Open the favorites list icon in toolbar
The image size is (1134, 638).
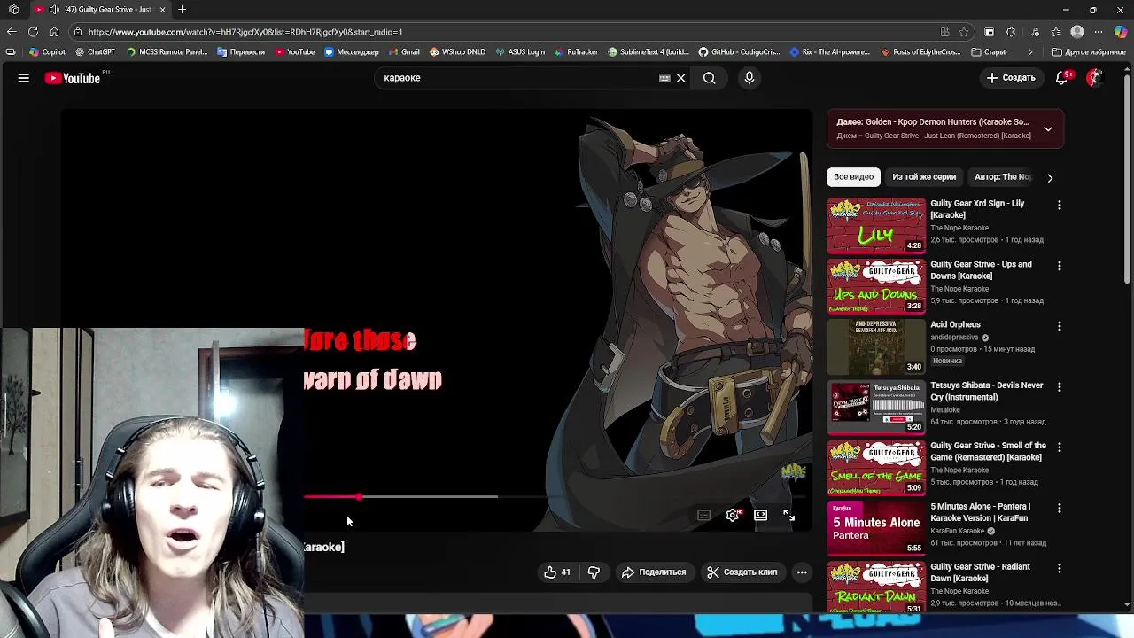coord(1056,32)
